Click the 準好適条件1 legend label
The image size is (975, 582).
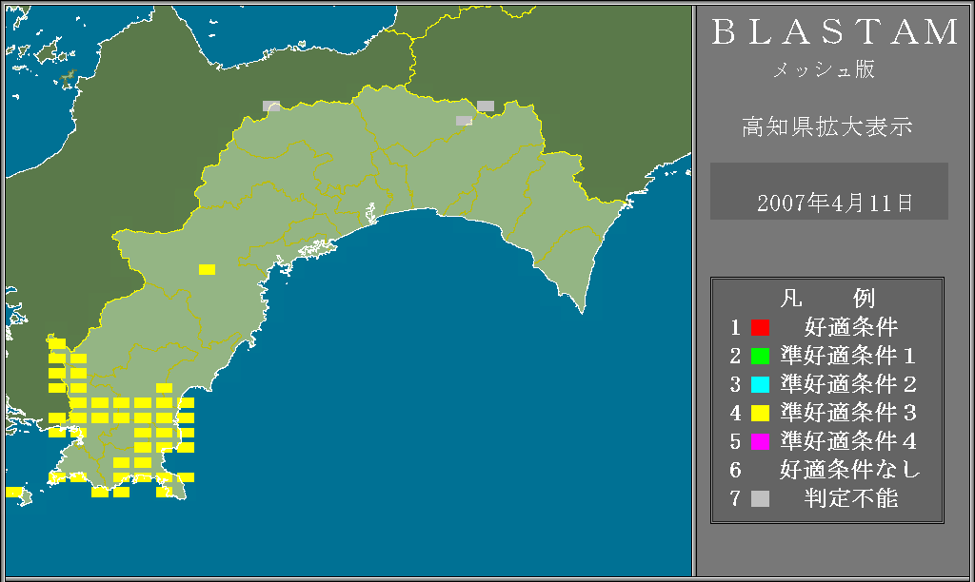pyautogui.click(x=848, y=356)
